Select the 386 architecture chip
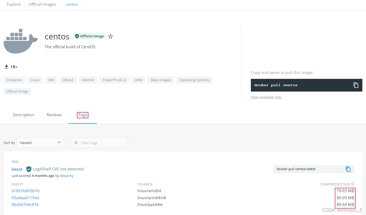 (x=51, y=80)
